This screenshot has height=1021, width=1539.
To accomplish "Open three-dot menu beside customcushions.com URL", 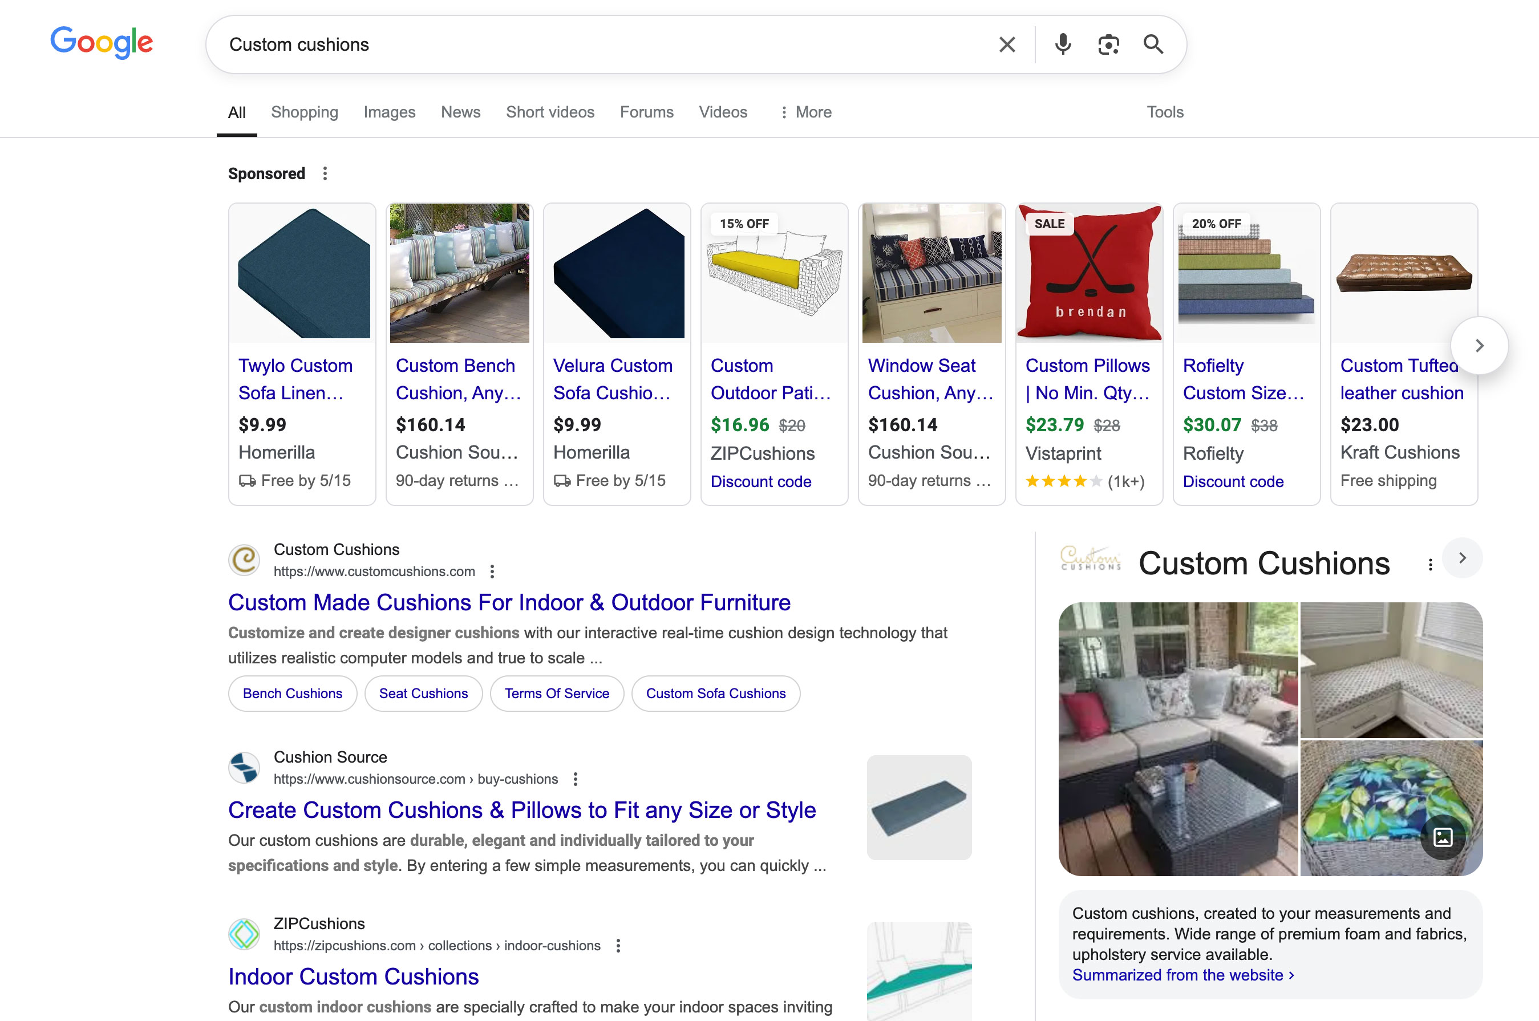I will [492, 571].
